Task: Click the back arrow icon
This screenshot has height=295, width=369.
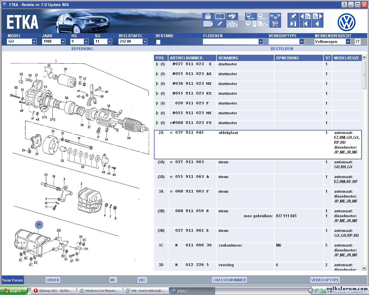Action: (317, 24)
